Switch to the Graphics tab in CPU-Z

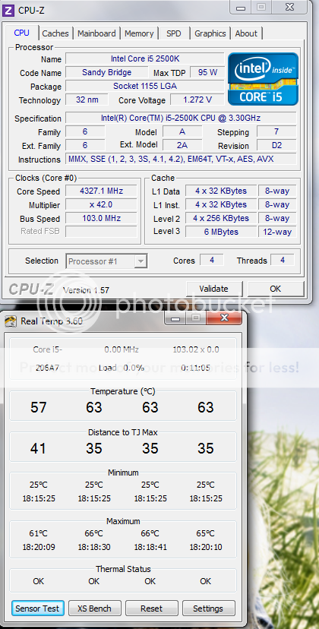point(210,33)
